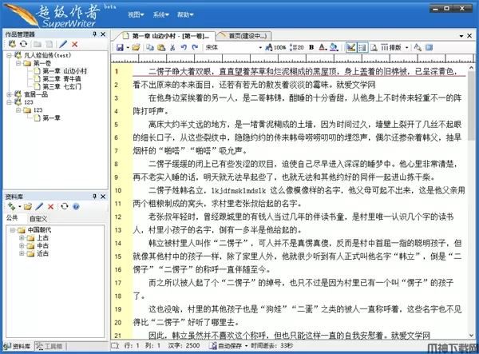This screenshot has height=354, width=479.
Task: Expand the 中古 folder node
Action: click(x=22, y=245)
